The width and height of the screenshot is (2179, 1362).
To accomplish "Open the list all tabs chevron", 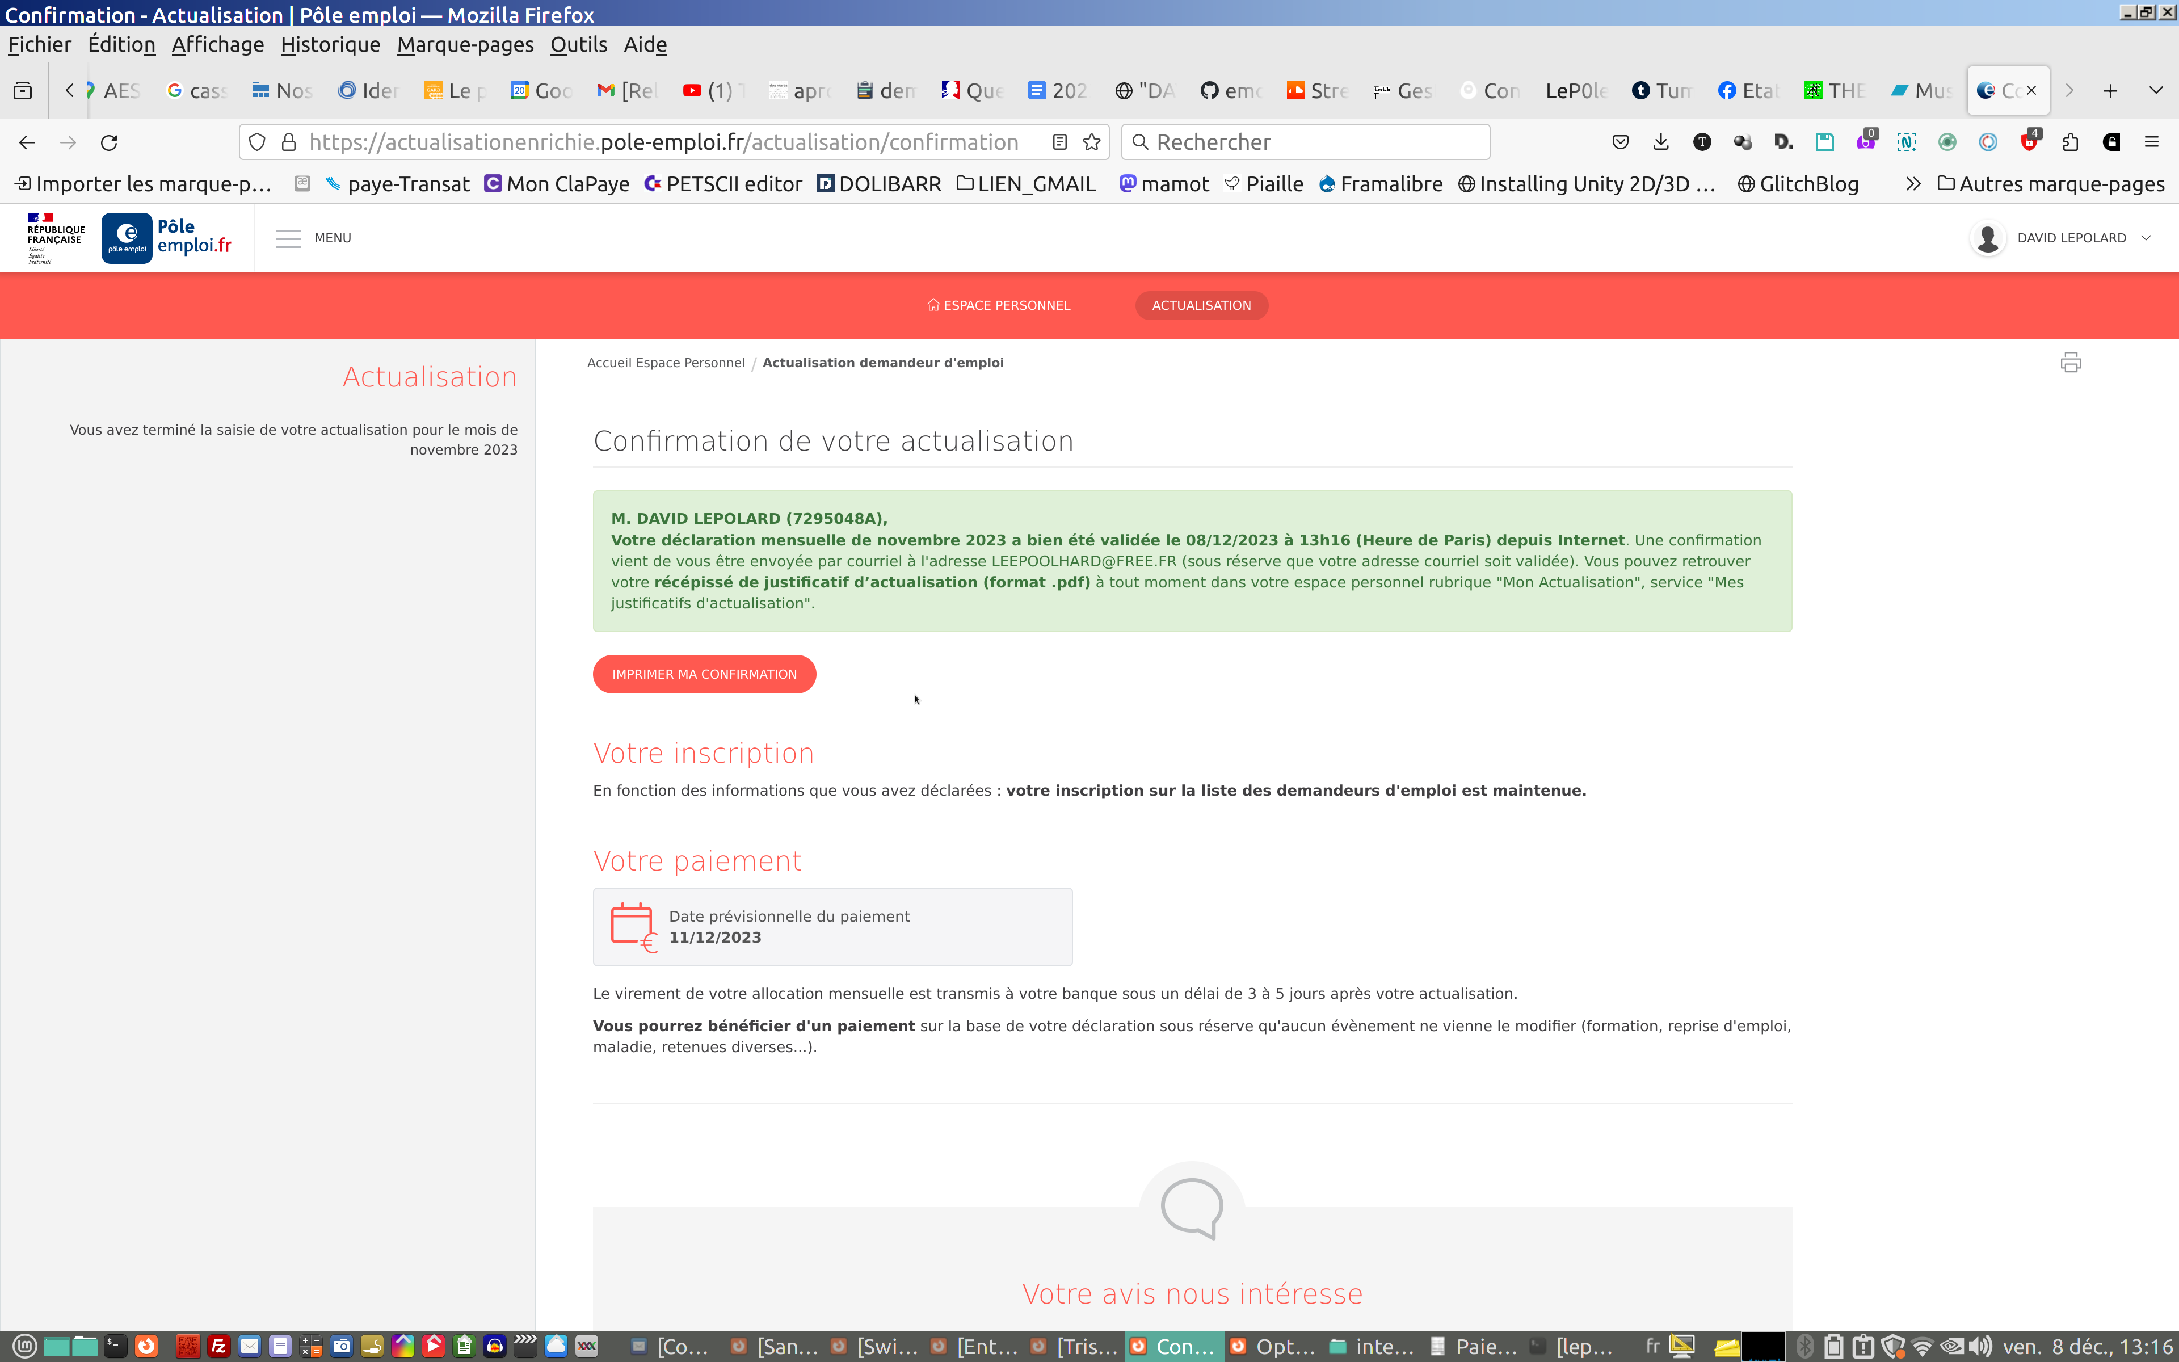I will coord(2156,91).
